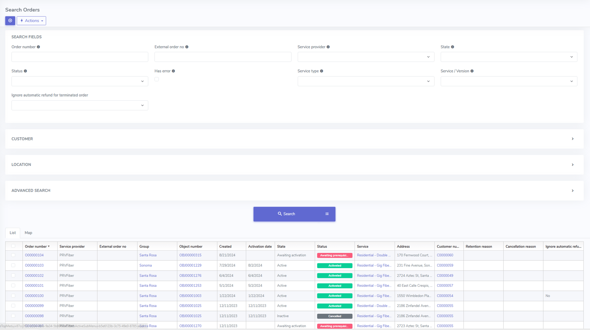Check the select-all checkbox in the table header
590x330 pixels.
[13, 246]
